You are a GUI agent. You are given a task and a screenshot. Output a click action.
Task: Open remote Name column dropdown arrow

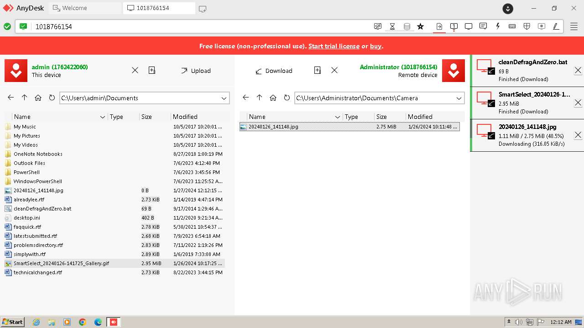338,117
